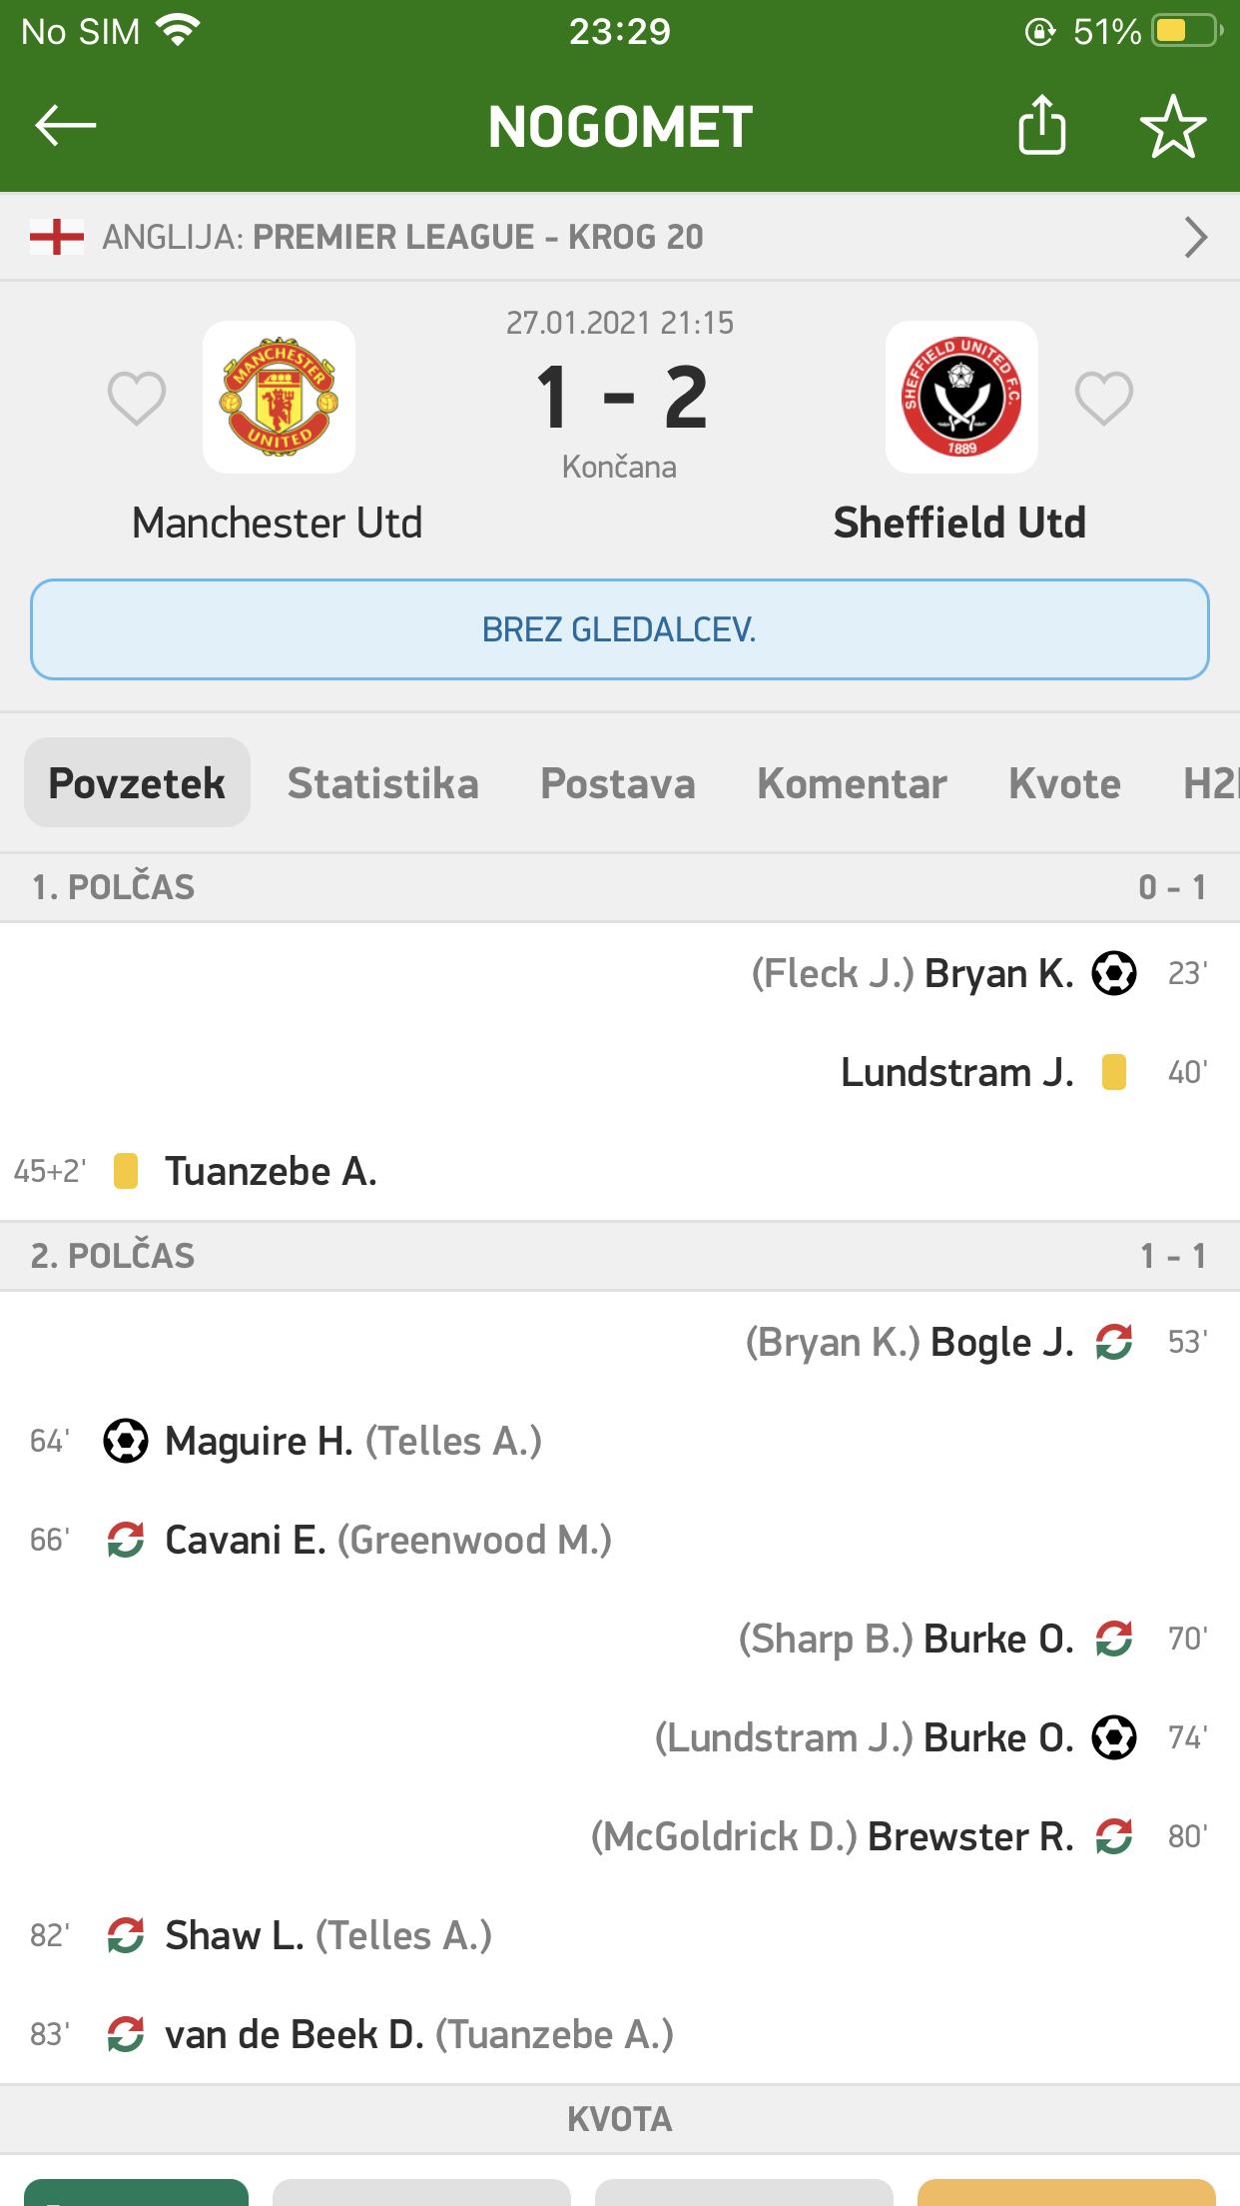Tap the back arrow icon
Screen dimensions: 1240x2206
[66, 126]
